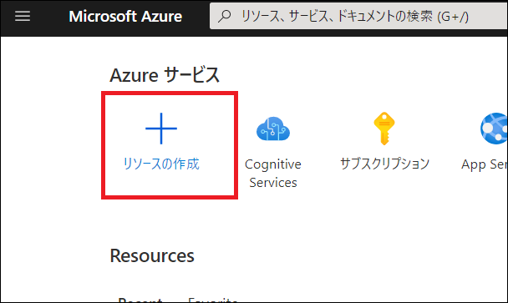Click the Azure サービス heading
This screenshot has height=303, width=508.
pos(165,75)
